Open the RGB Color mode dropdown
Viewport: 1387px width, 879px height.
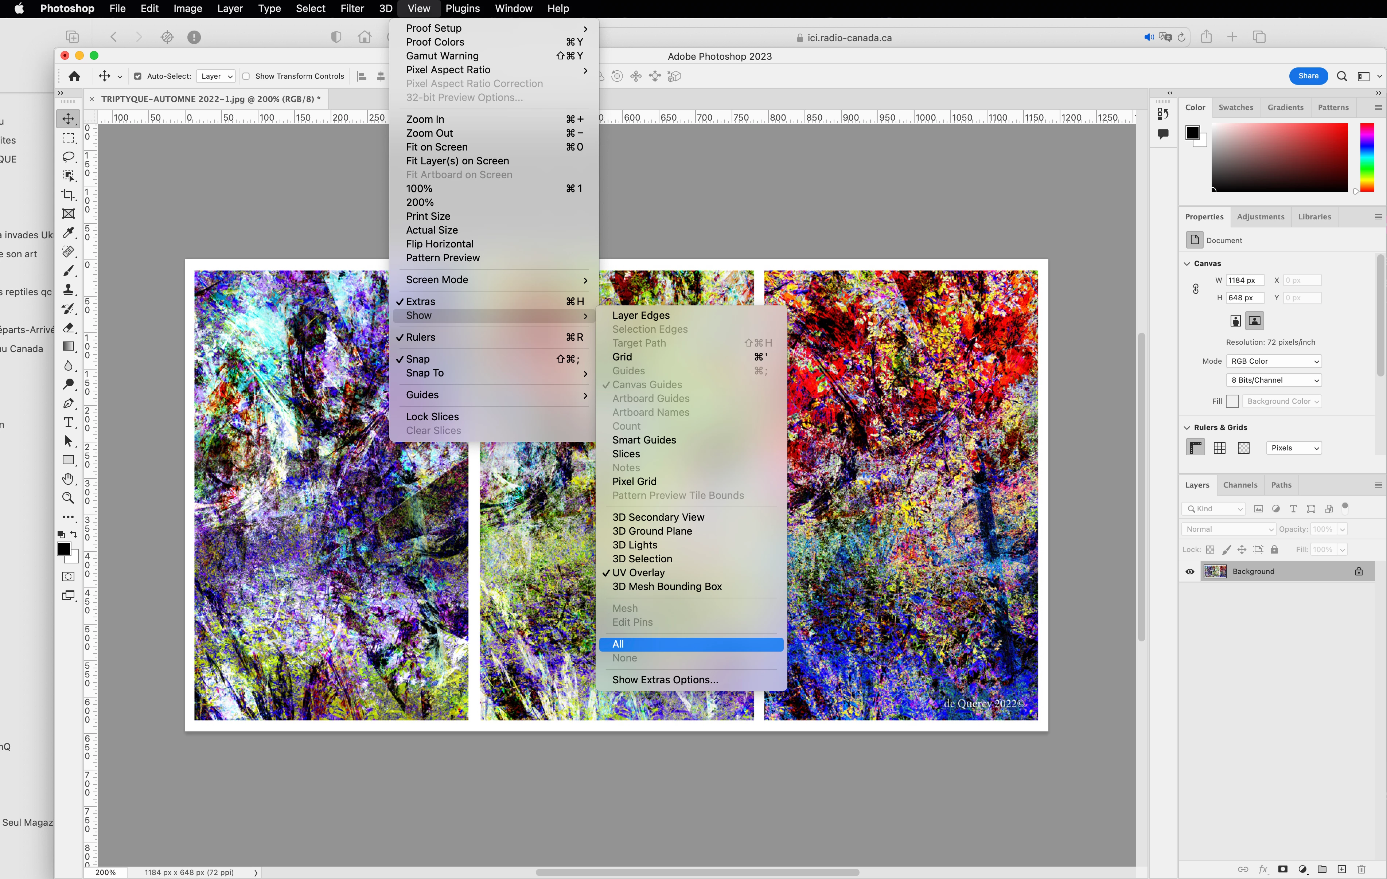point(1274,361)
